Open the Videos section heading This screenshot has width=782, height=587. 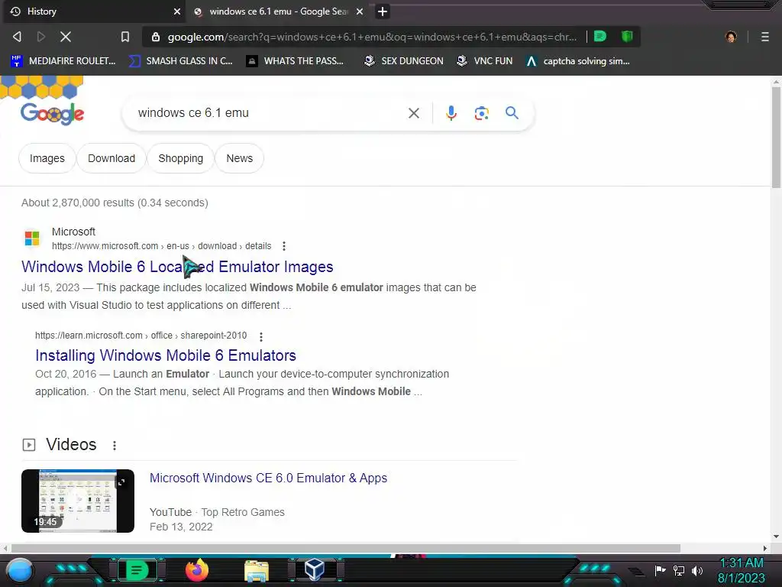pyautogui.click(x=71, y=444)
